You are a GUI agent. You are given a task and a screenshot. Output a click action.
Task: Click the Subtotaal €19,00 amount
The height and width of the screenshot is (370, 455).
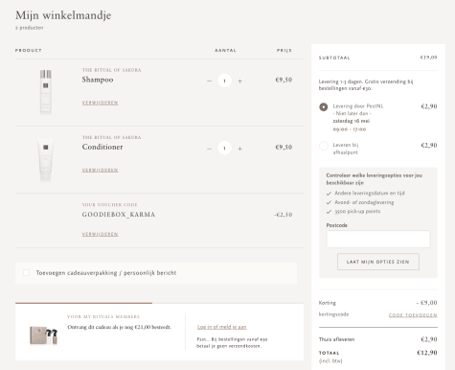428,58
